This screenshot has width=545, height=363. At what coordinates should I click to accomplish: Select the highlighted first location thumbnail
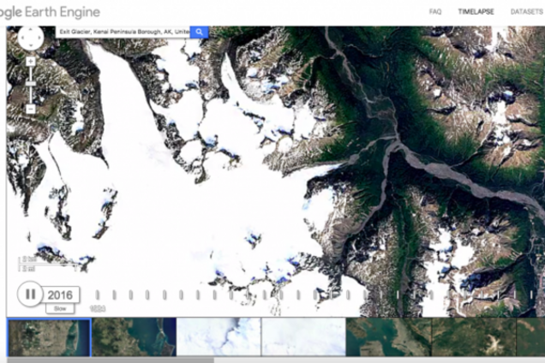point(50,337)
